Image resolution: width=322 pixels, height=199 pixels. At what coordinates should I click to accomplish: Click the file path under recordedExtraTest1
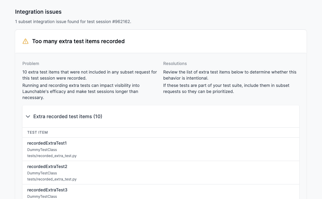coord(52,156)
